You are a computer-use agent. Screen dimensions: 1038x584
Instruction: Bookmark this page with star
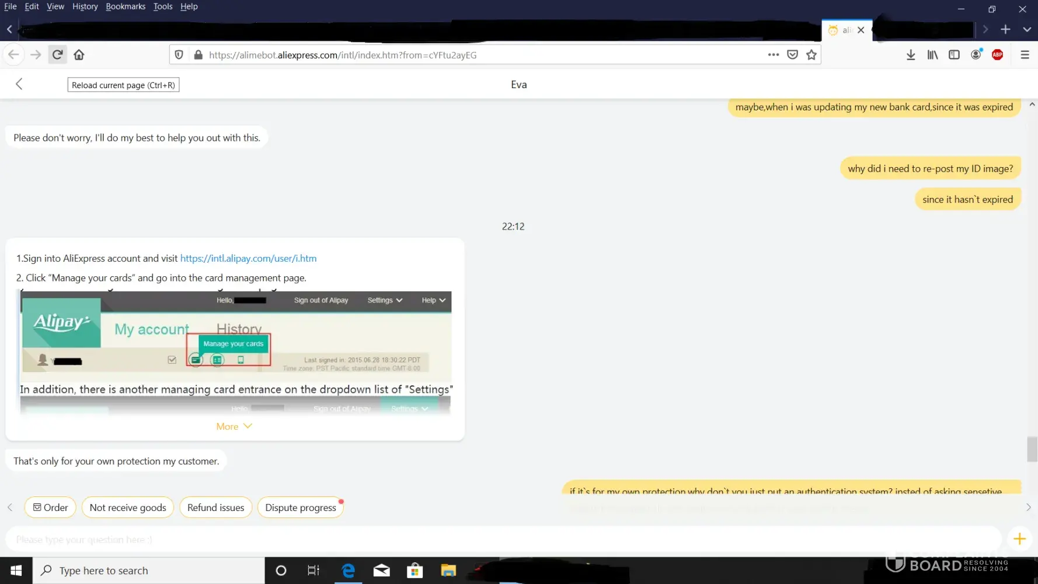[811, 55]
